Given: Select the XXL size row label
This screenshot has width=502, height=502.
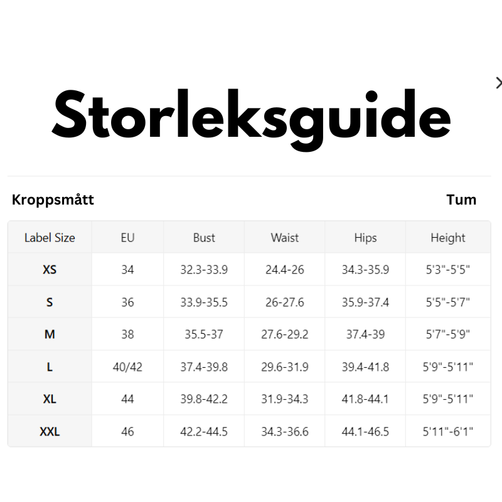Looking at the screenshot, I should click(50, 432).
